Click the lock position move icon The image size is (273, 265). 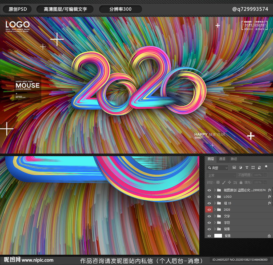pyautogui.click(x=229, y=183)
